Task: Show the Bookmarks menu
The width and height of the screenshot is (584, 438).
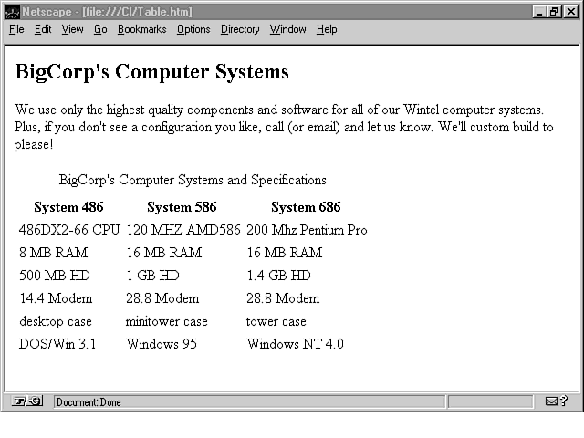Action: [x=141, y=29]
